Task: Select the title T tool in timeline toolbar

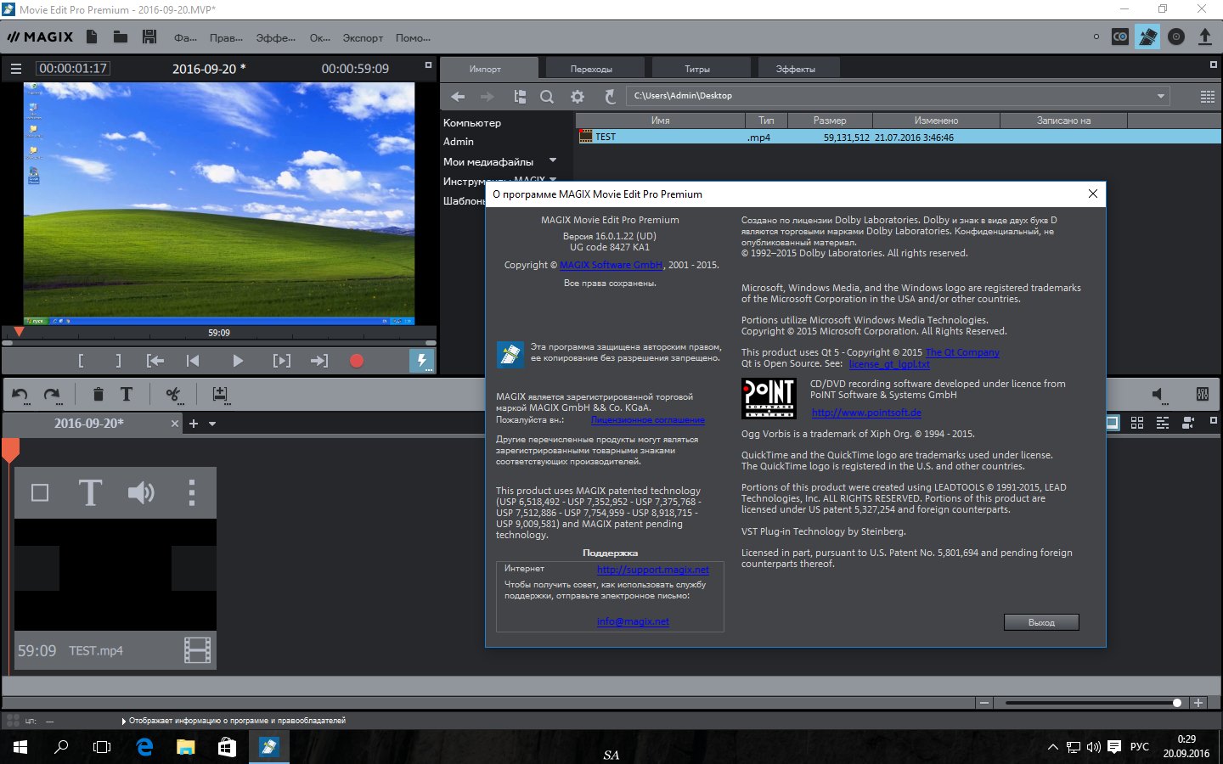Action: [x=127, y=394]
